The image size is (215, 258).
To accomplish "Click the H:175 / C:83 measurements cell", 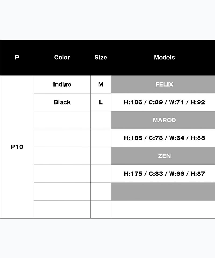I will coord(164,174).
